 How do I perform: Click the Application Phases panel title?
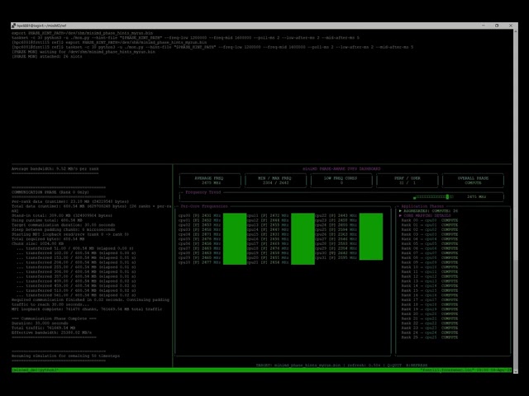click(422, 206)
